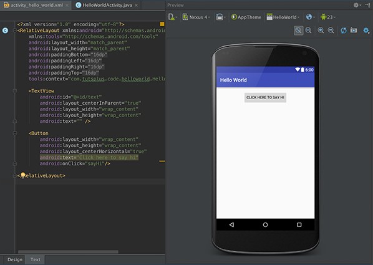Close the HelloWorldActivity.java tab
This screenshot has height=265, width=373.
[137, 5]
